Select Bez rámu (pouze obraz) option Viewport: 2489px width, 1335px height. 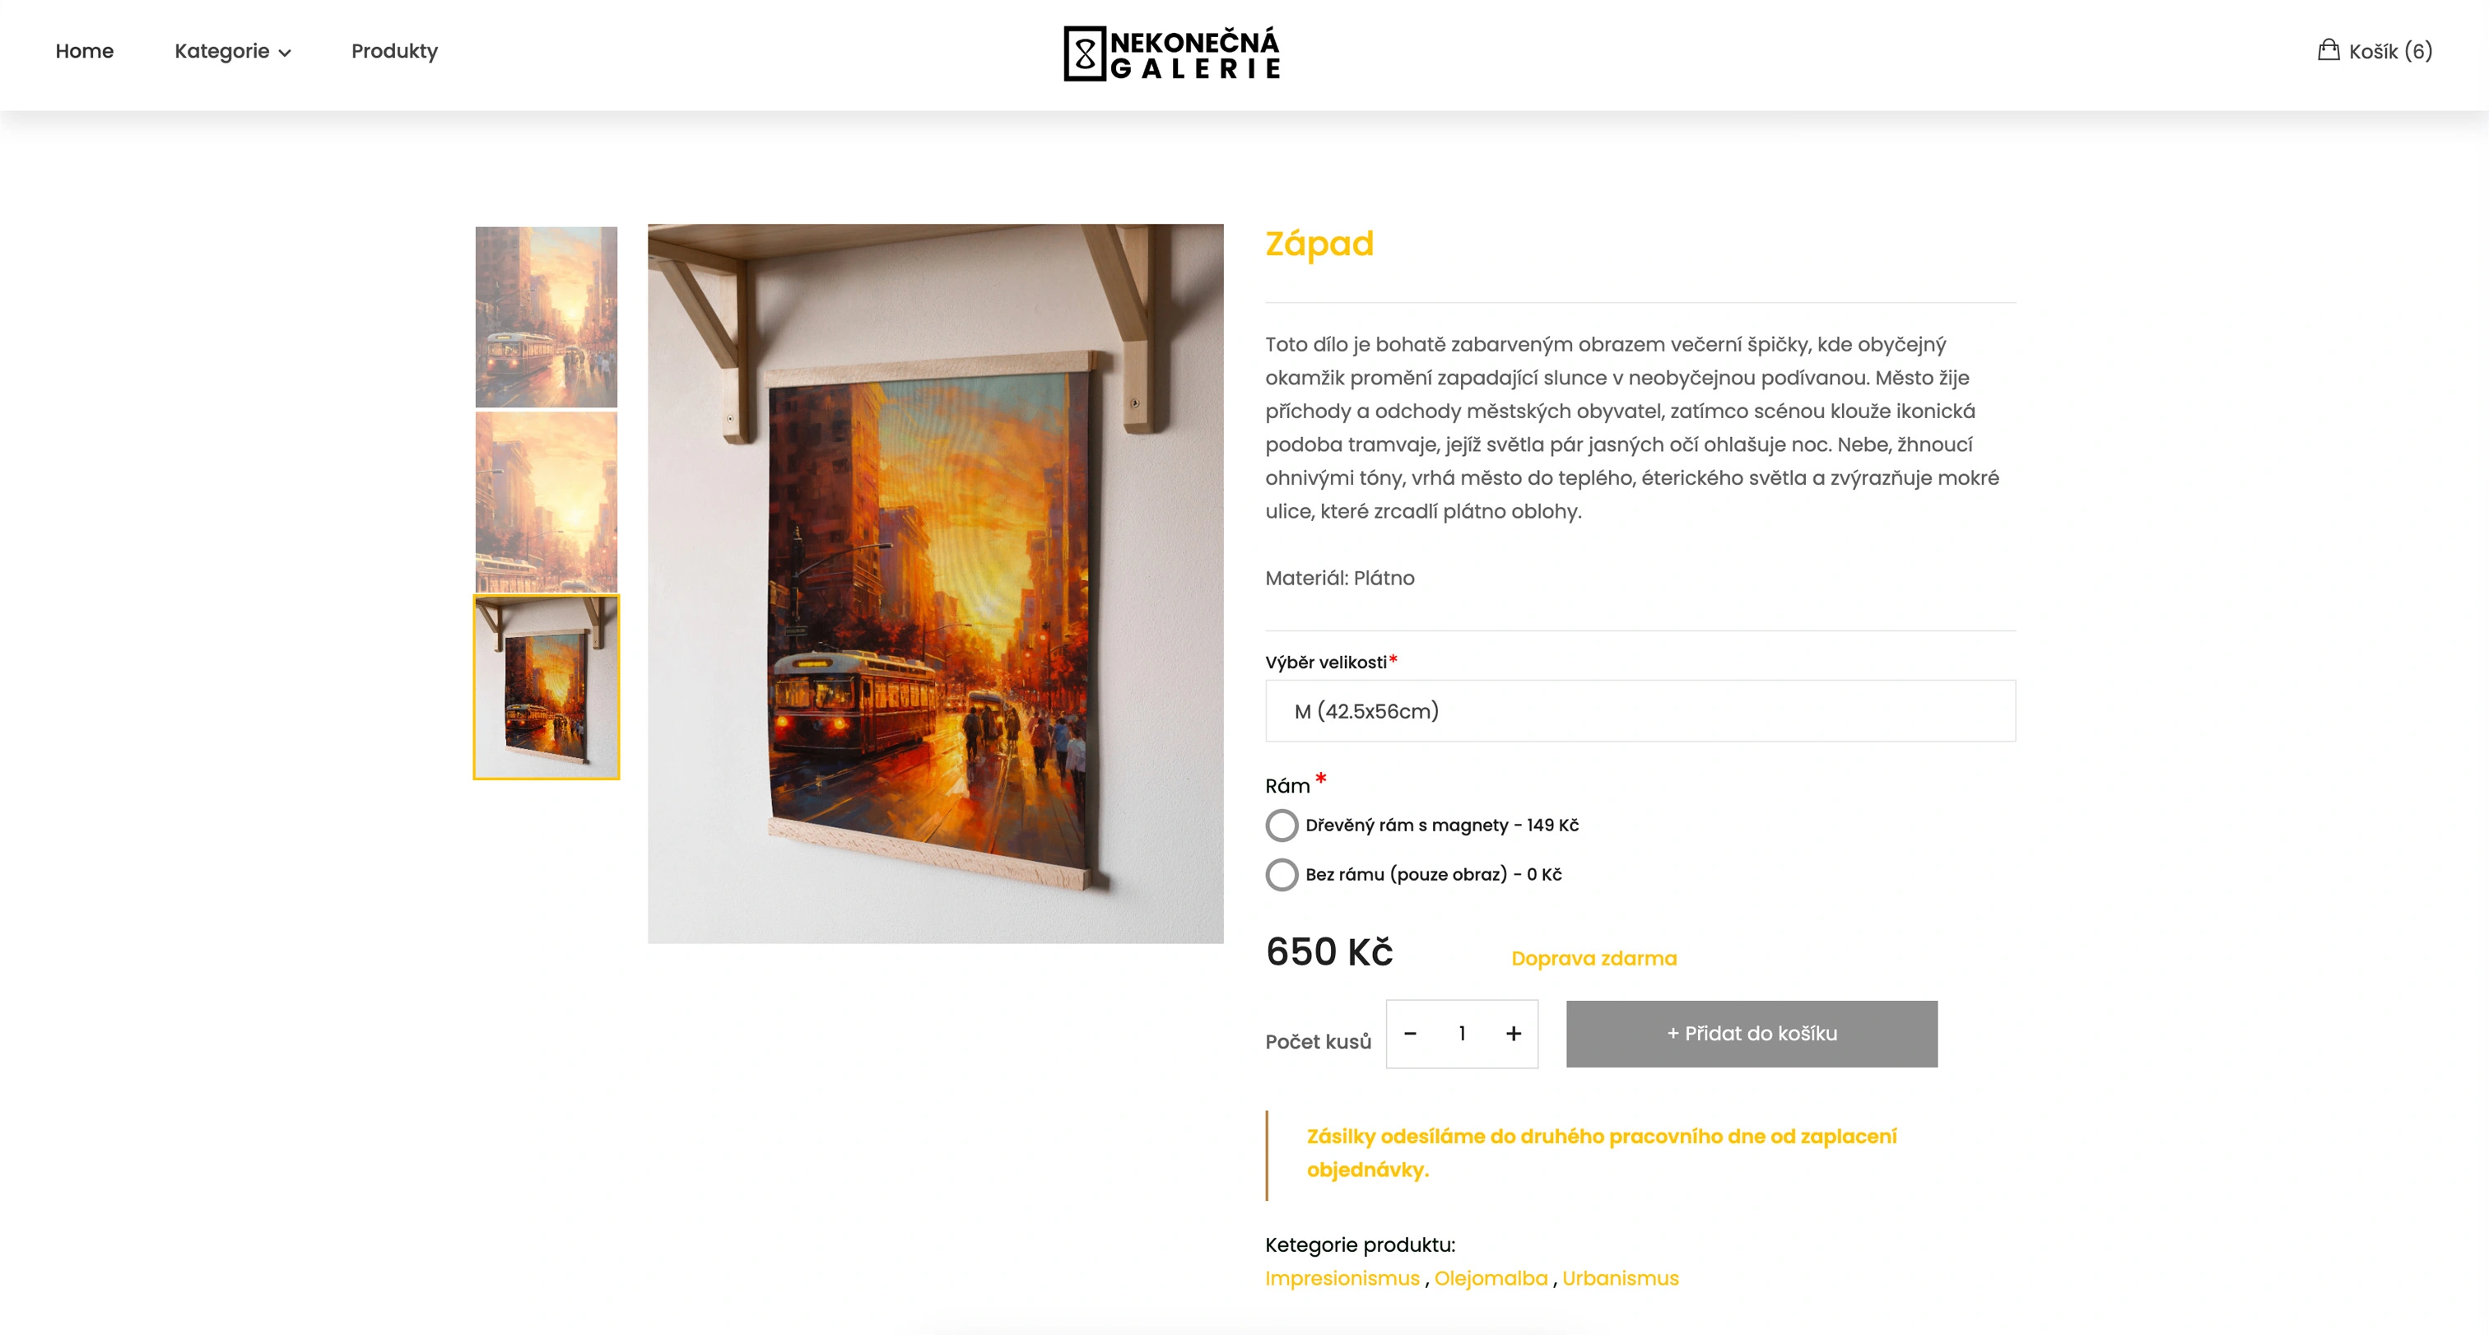[1282, 874]
